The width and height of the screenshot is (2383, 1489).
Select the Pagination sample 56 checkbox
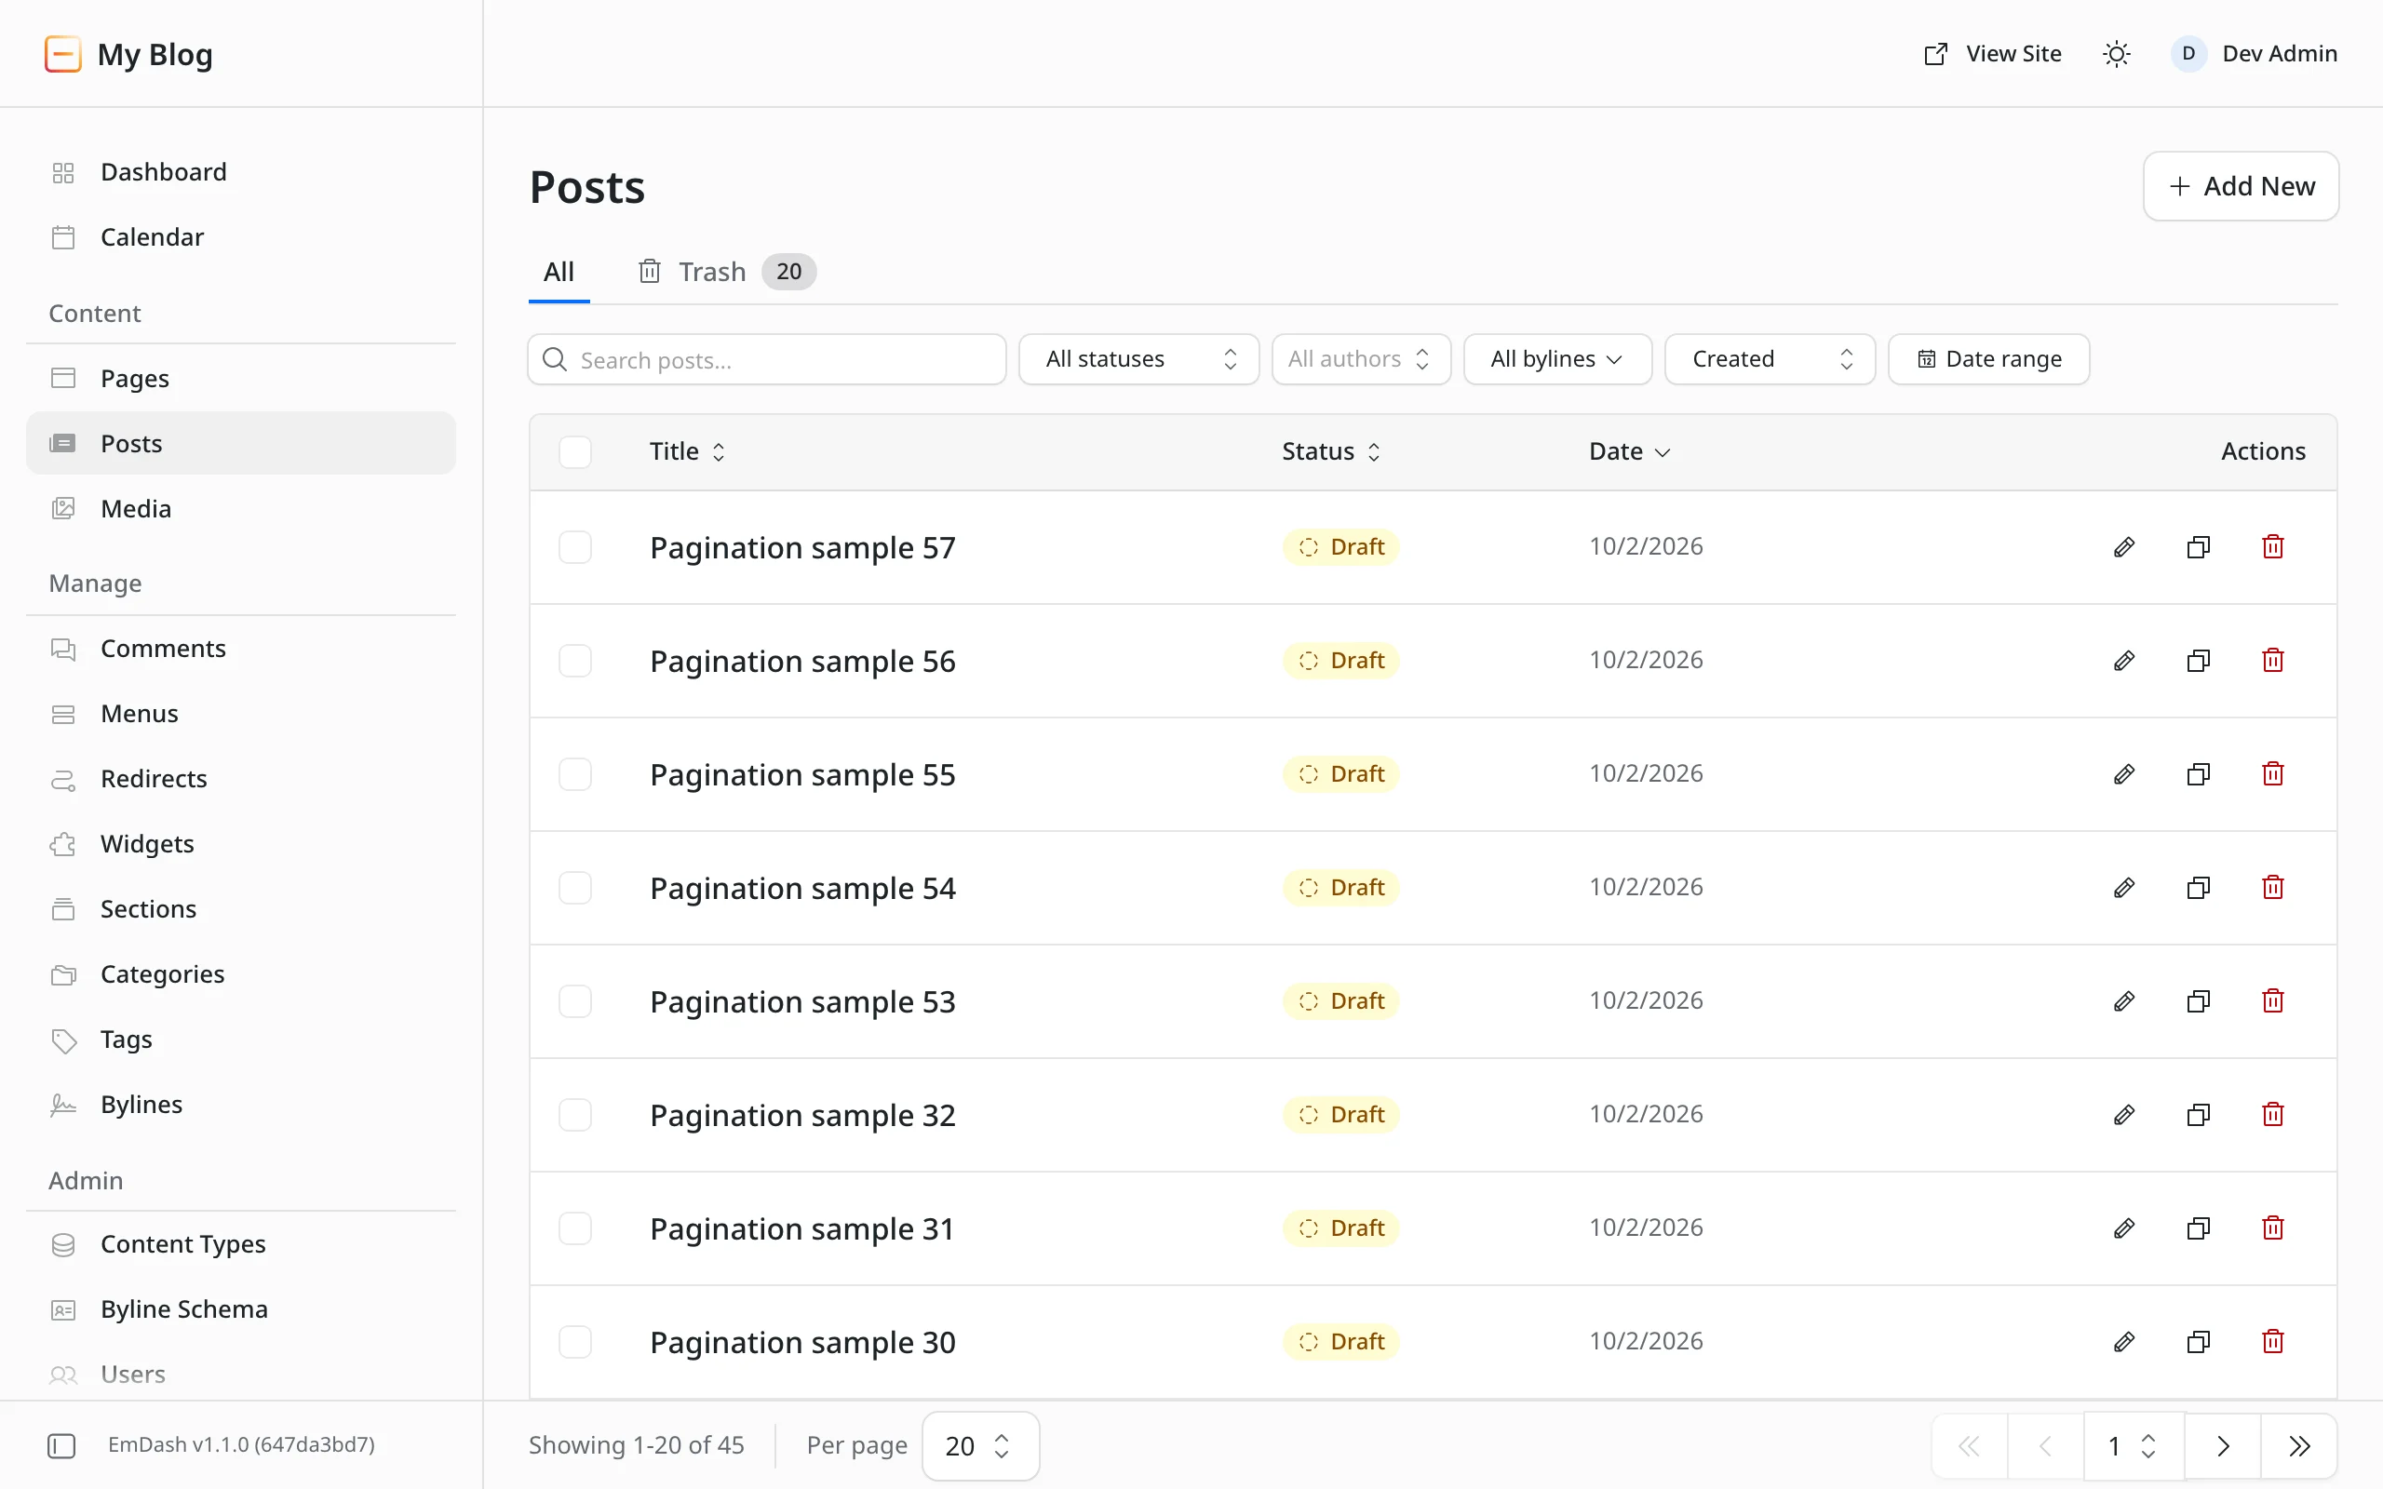coord(575,660)
